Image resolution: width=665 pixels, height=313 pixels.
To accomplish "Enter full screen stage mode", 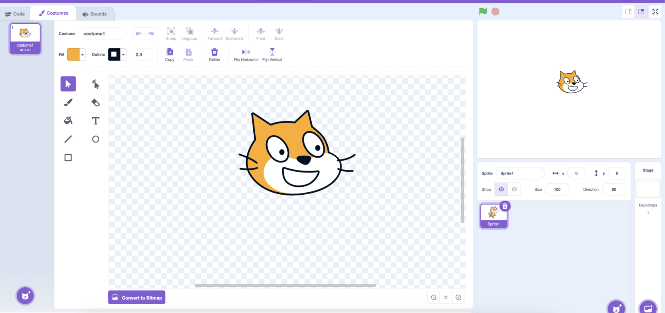I will pos(655,11).
